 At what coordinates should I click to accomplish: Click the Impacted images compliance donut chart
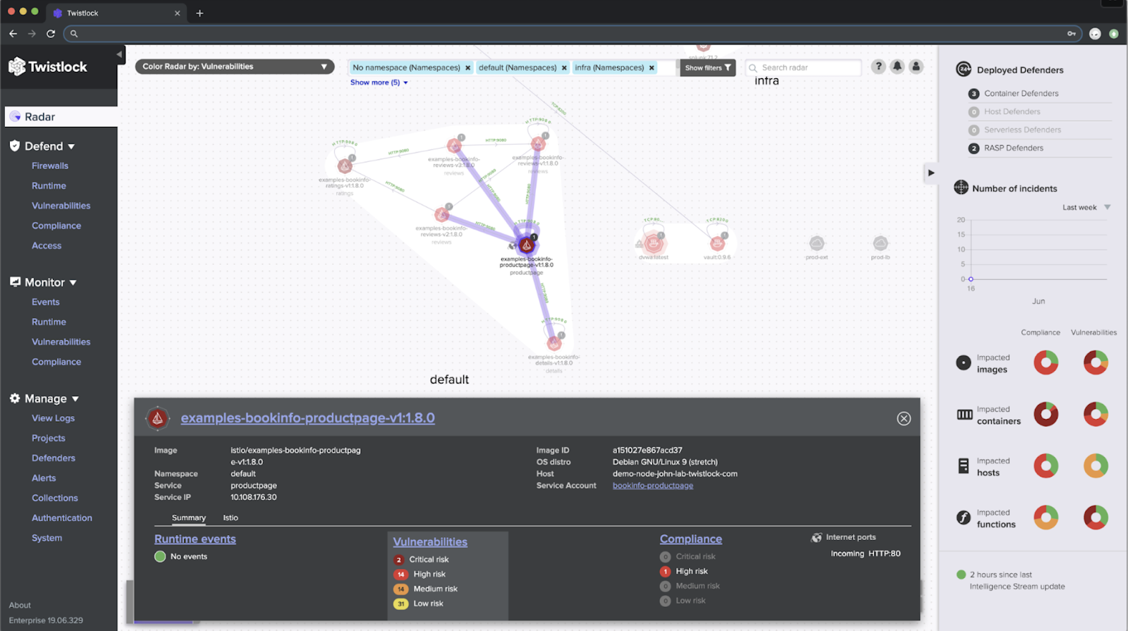[x=1046, y=362]
